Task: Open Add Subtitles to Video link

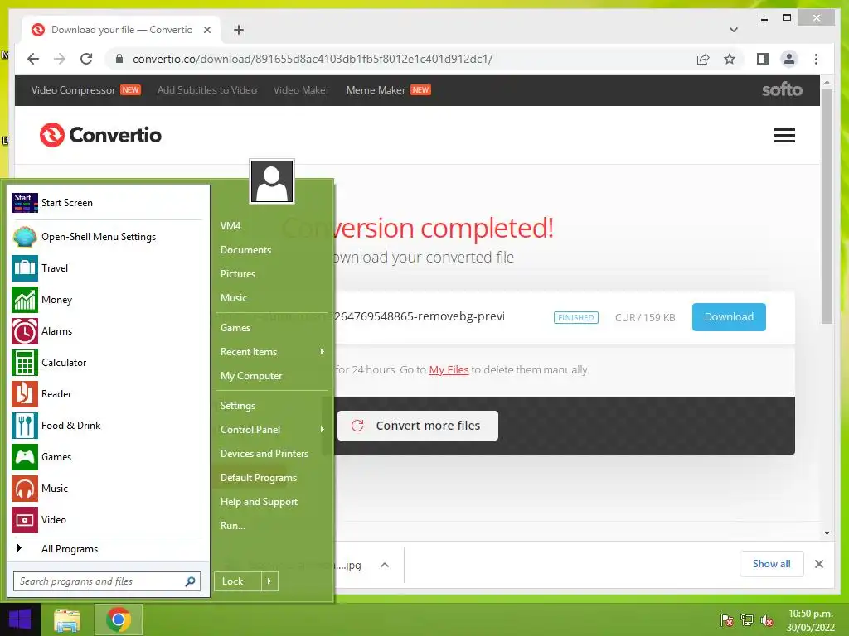Action: (206, 90)
